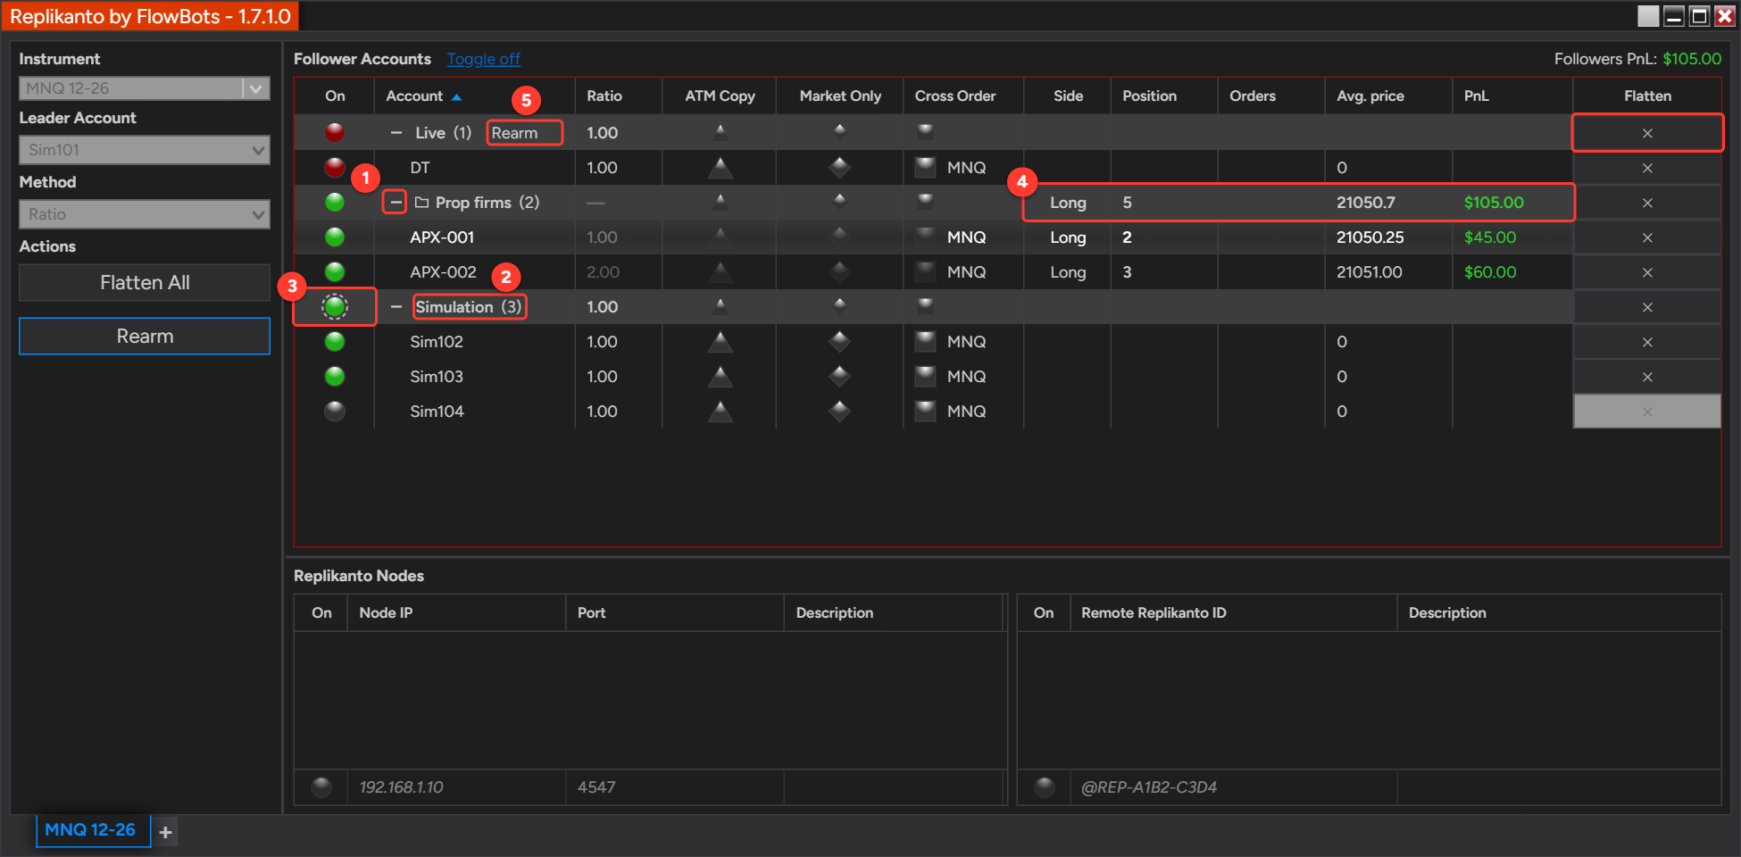The width and height of the screenshot is (1741, 857).
Task: Toggle Cross Order icon for Sim104
Action: coord(926,411)
